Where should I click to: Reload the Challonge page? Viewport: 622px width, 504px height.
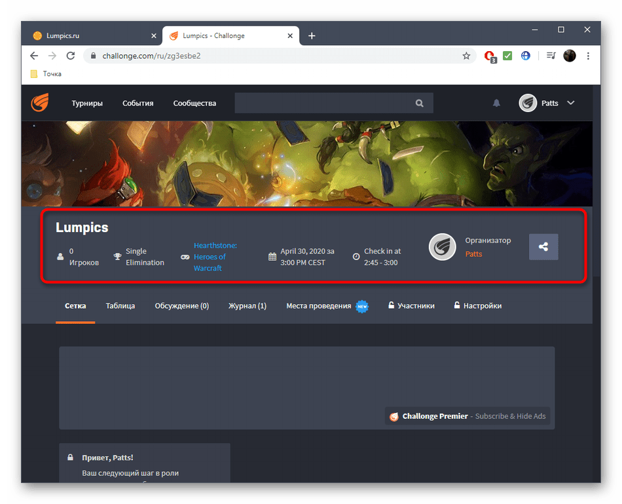[71, 56]
